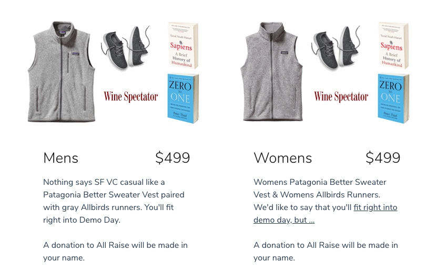The height and width of the screenshot is (271, 437).
Task: Click the Wine Spectator logo in Mens bundle
Action: [131, 96]
